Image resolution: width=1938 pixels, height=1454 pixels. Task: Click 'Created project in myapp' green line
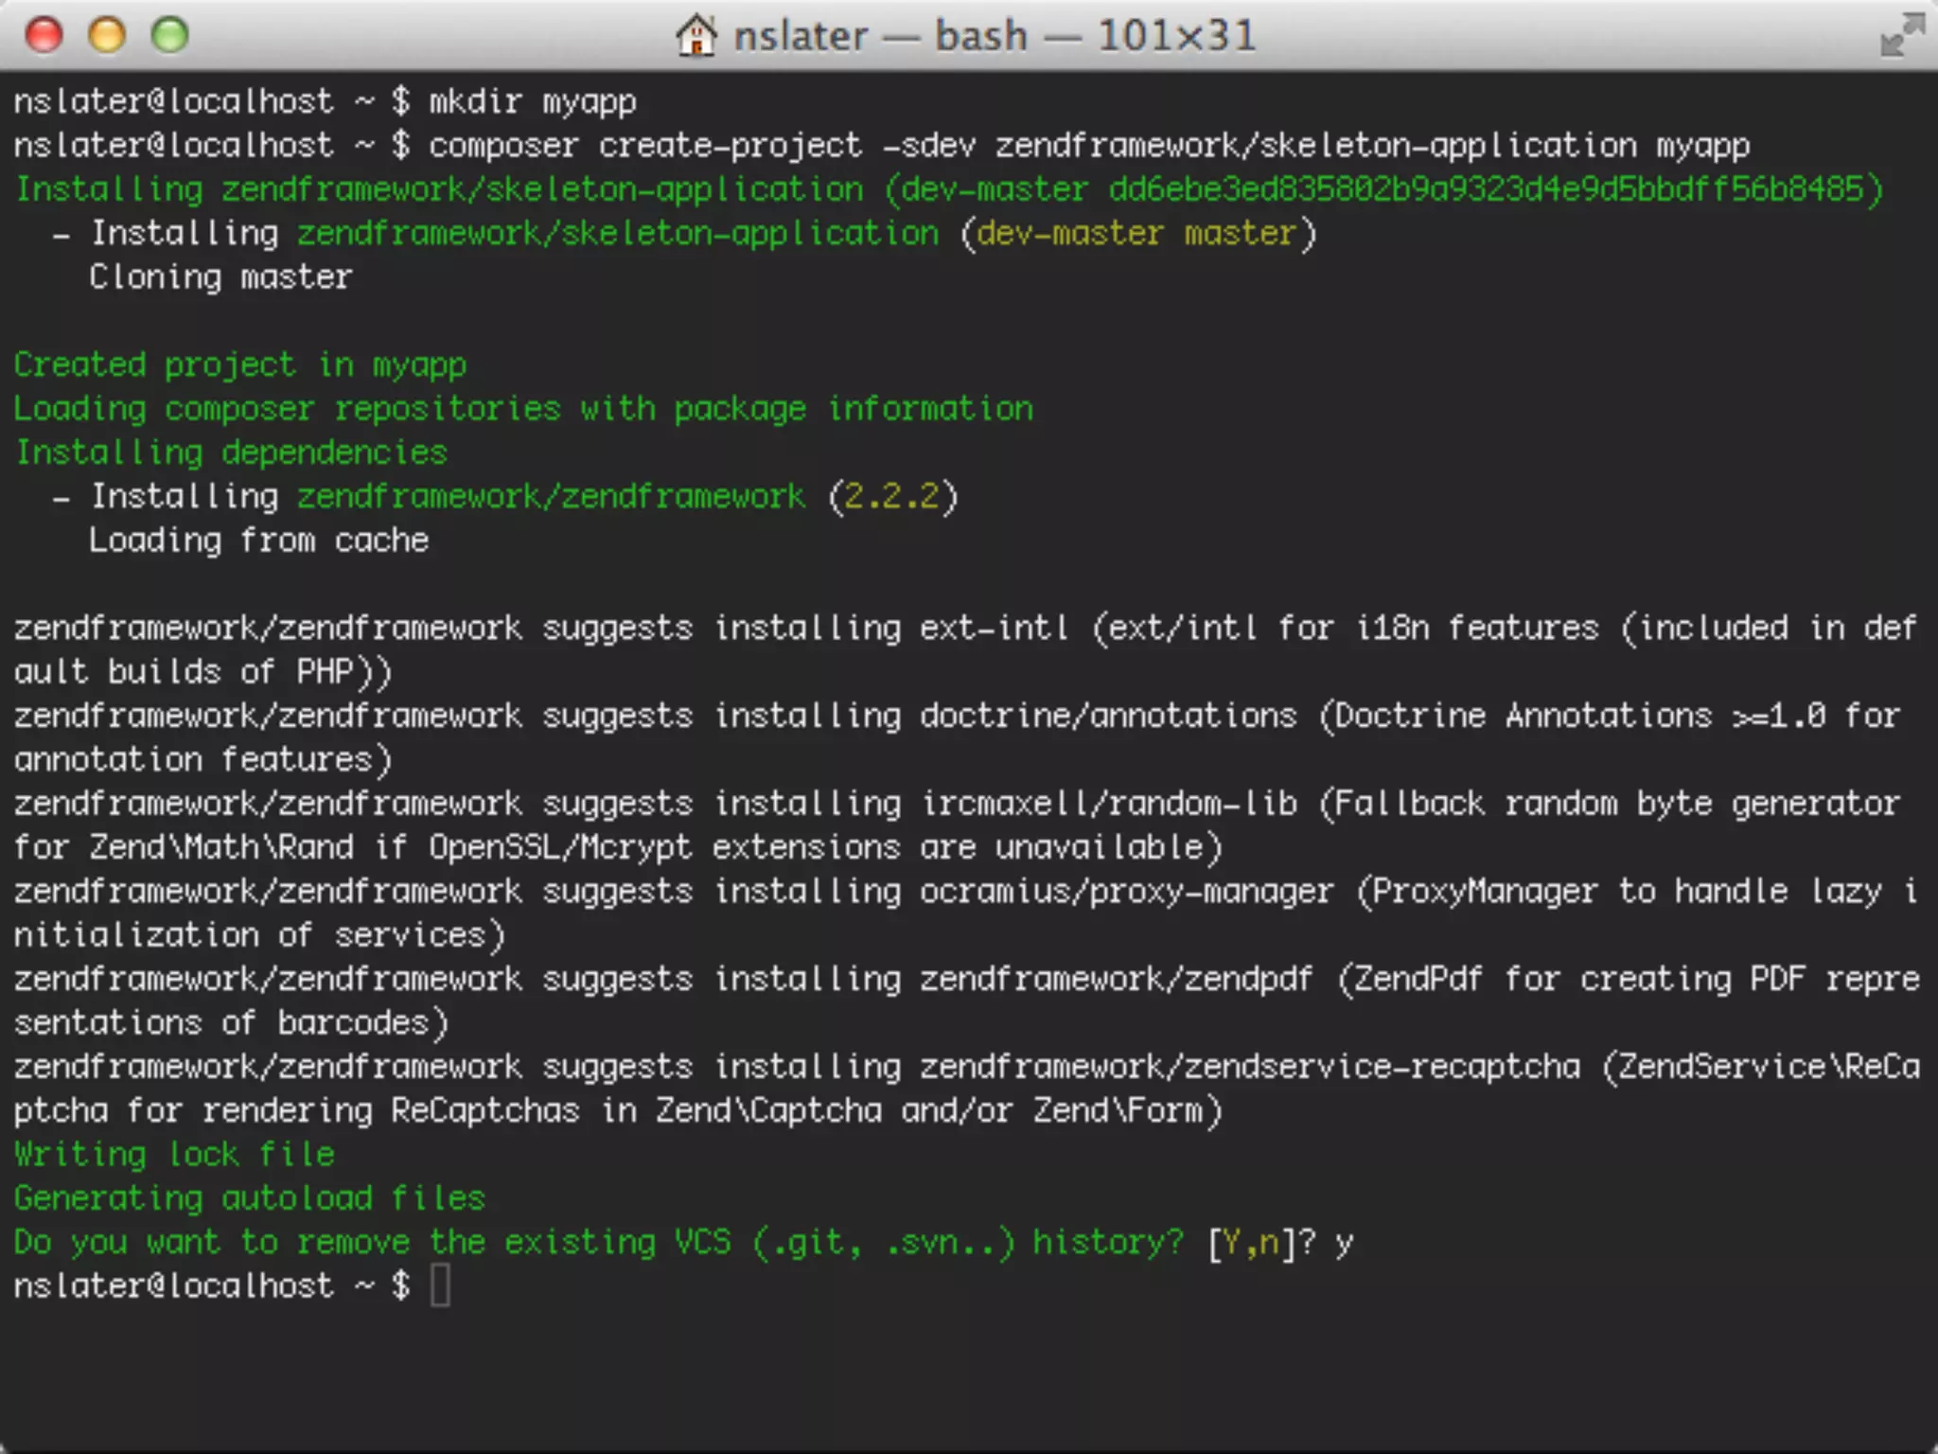[x=239, y=364]
